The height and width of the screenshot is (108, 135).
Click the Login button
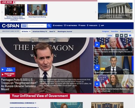(x=110, y=36)
